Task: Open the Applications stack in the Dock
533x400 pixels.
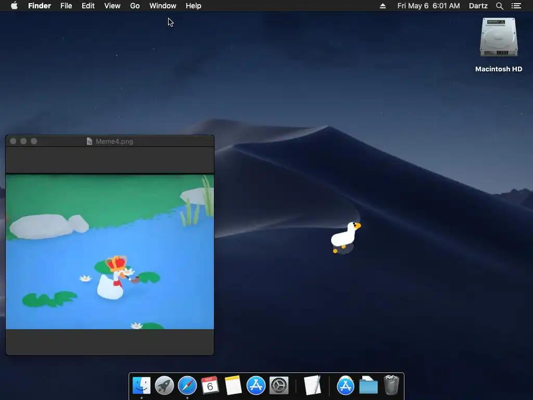Action: tap(346, 386)
